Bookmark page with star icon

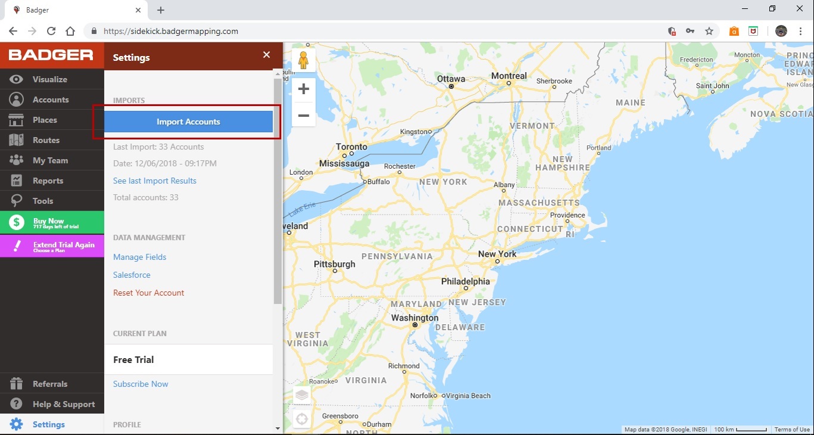click(709, 31)
